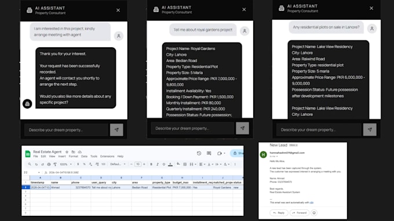Open the File menu
The image size is (394, 221).
click(36, 156)
